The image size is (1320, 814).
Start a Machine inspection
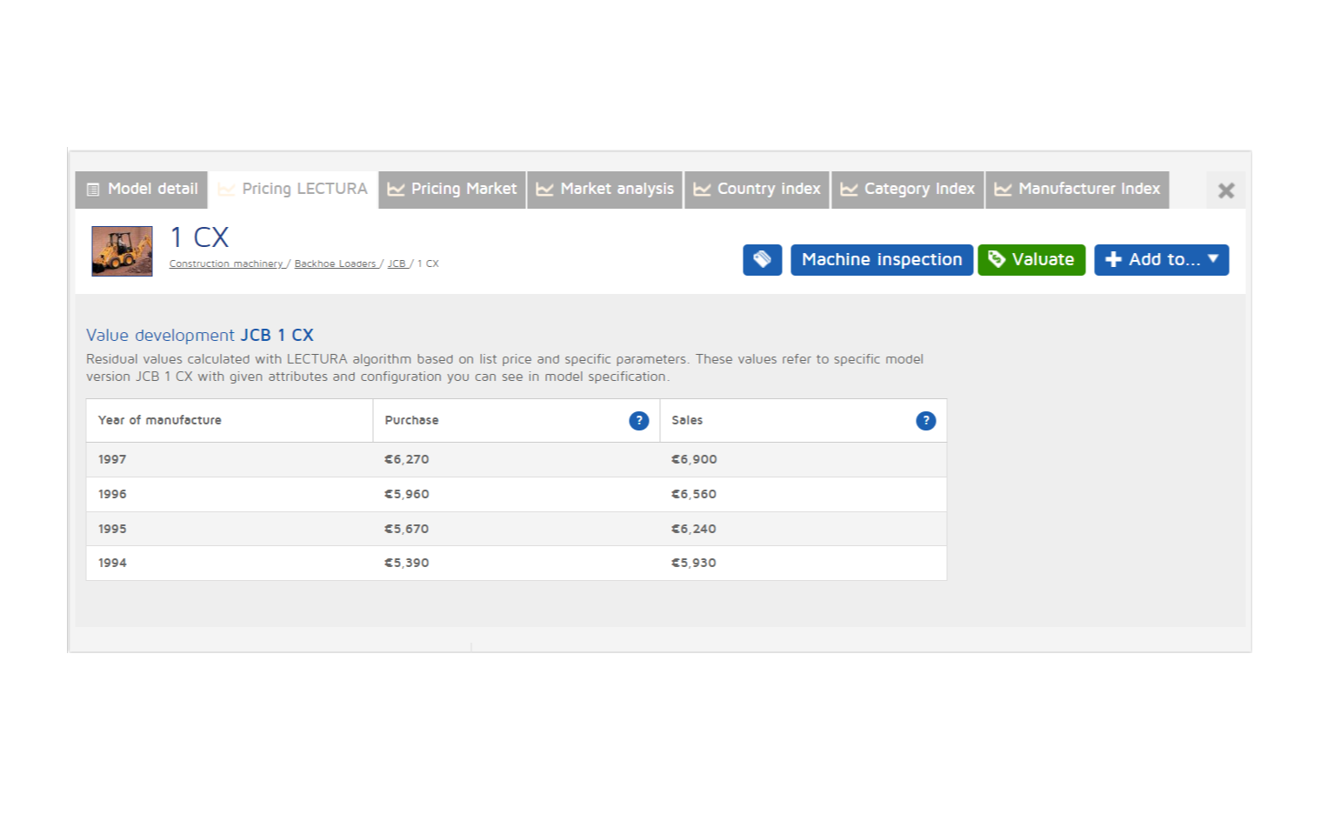882,260
